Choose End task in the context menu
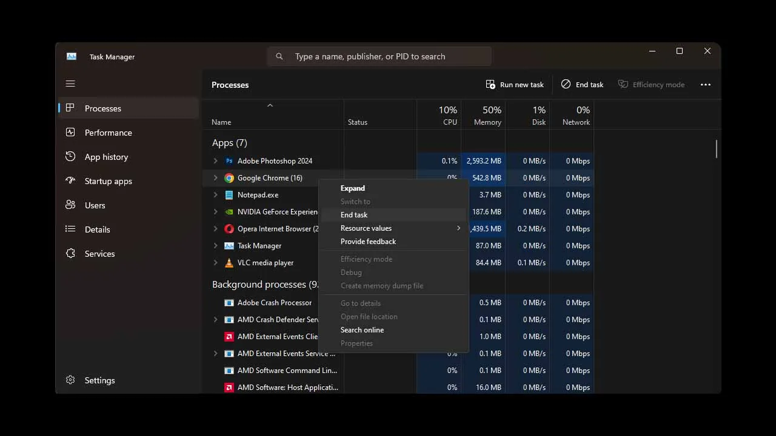 tap(393, 215)
